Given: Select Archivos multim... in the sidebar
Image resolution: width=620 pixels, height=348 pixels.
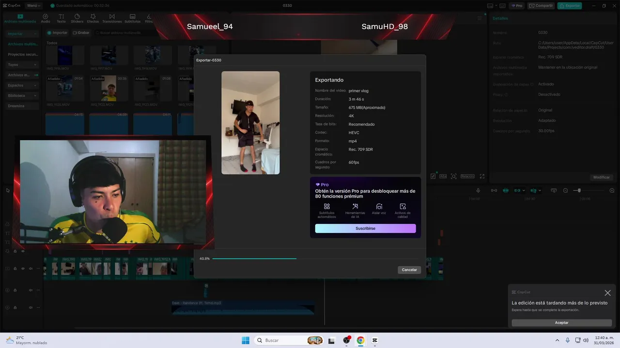Looking at the screenshot, I should (22, 44).
